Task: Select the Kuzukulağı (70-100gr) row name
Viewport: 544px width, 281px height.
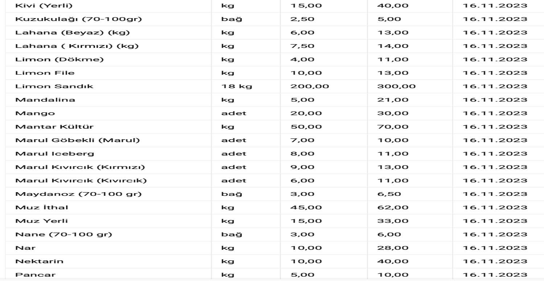Action: coord(78,20)
